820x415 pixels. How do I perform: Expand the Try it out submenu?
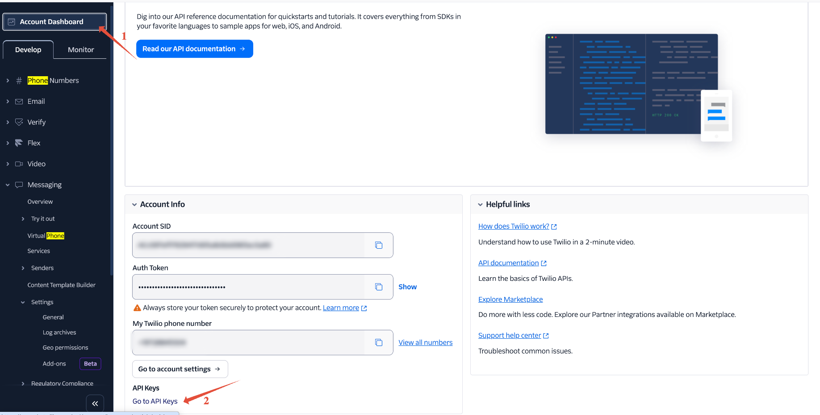[23, 219]
